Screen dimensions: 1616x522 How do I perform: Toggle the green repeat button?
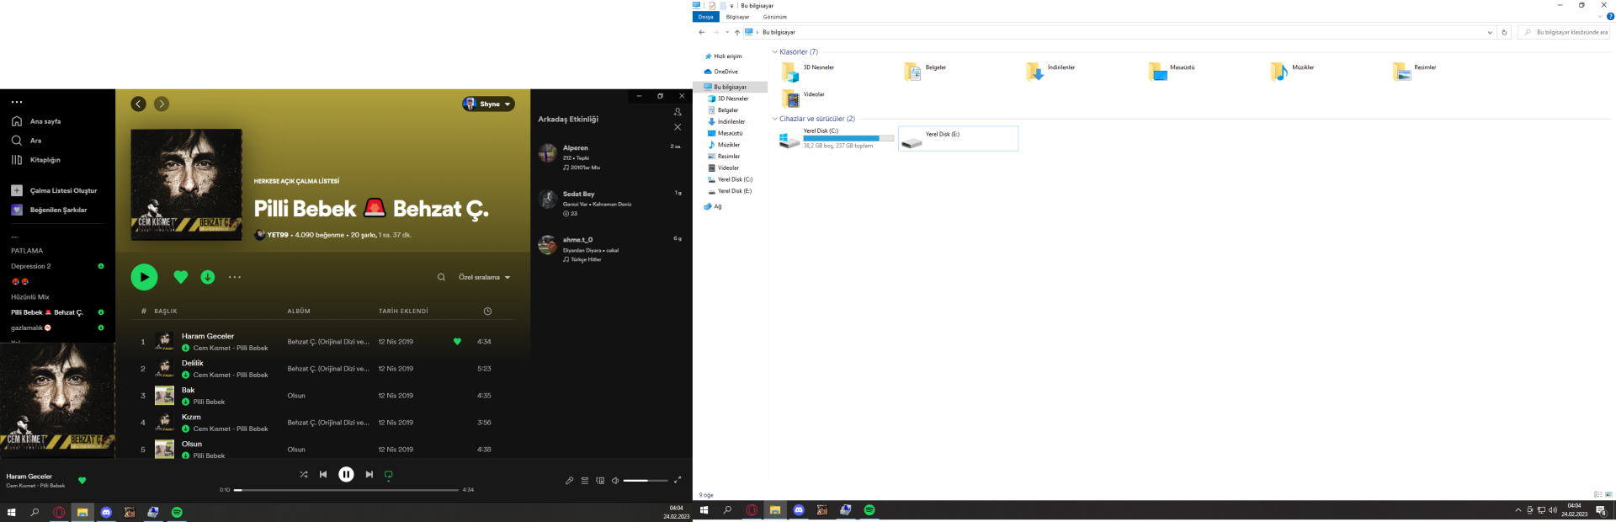pos(389,475)
